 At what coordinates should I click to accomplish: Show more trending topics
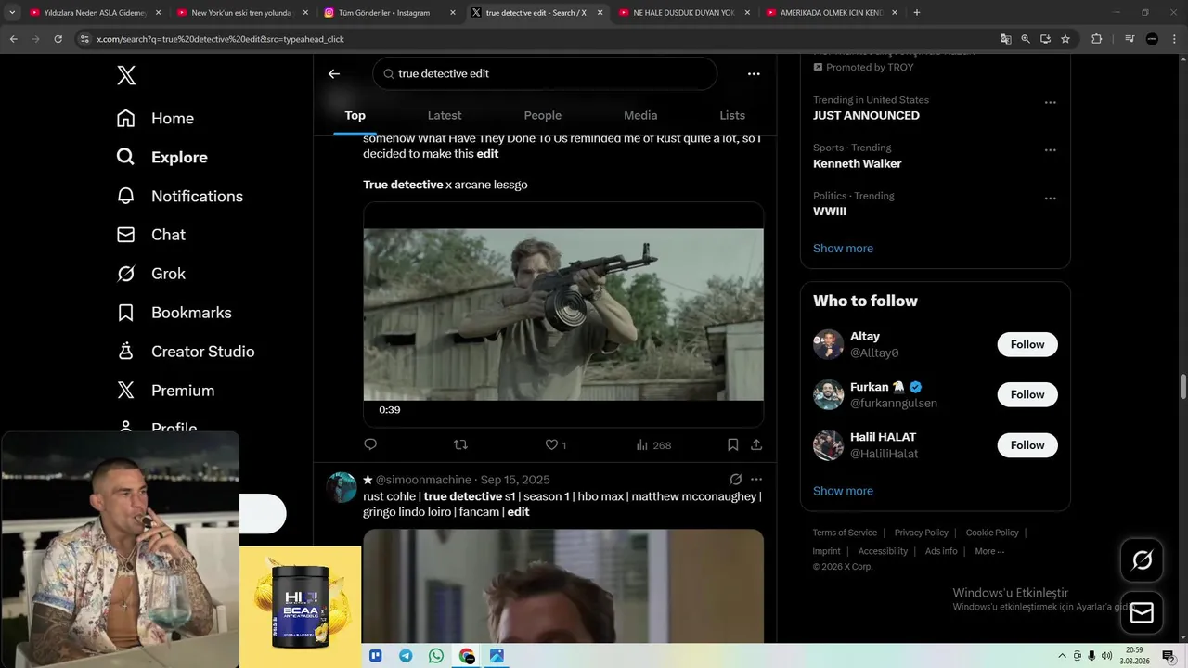843,249
